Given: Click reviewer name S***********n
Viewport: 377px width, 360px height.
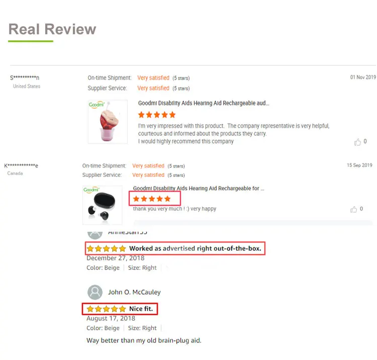Looking at the screenshot, I should 25,77.
